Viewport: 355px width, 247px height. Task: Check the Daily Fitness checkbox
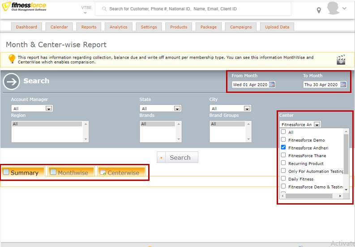click(283, 178)
